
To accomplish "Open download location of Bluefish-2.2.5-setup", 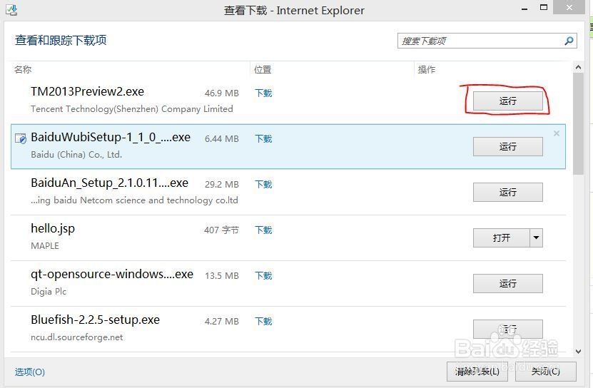I will (x=263, y=322).
